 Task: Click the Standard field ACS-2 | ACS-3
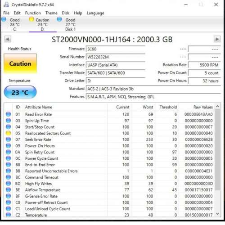pyautogui.click(x=153, y=89)
